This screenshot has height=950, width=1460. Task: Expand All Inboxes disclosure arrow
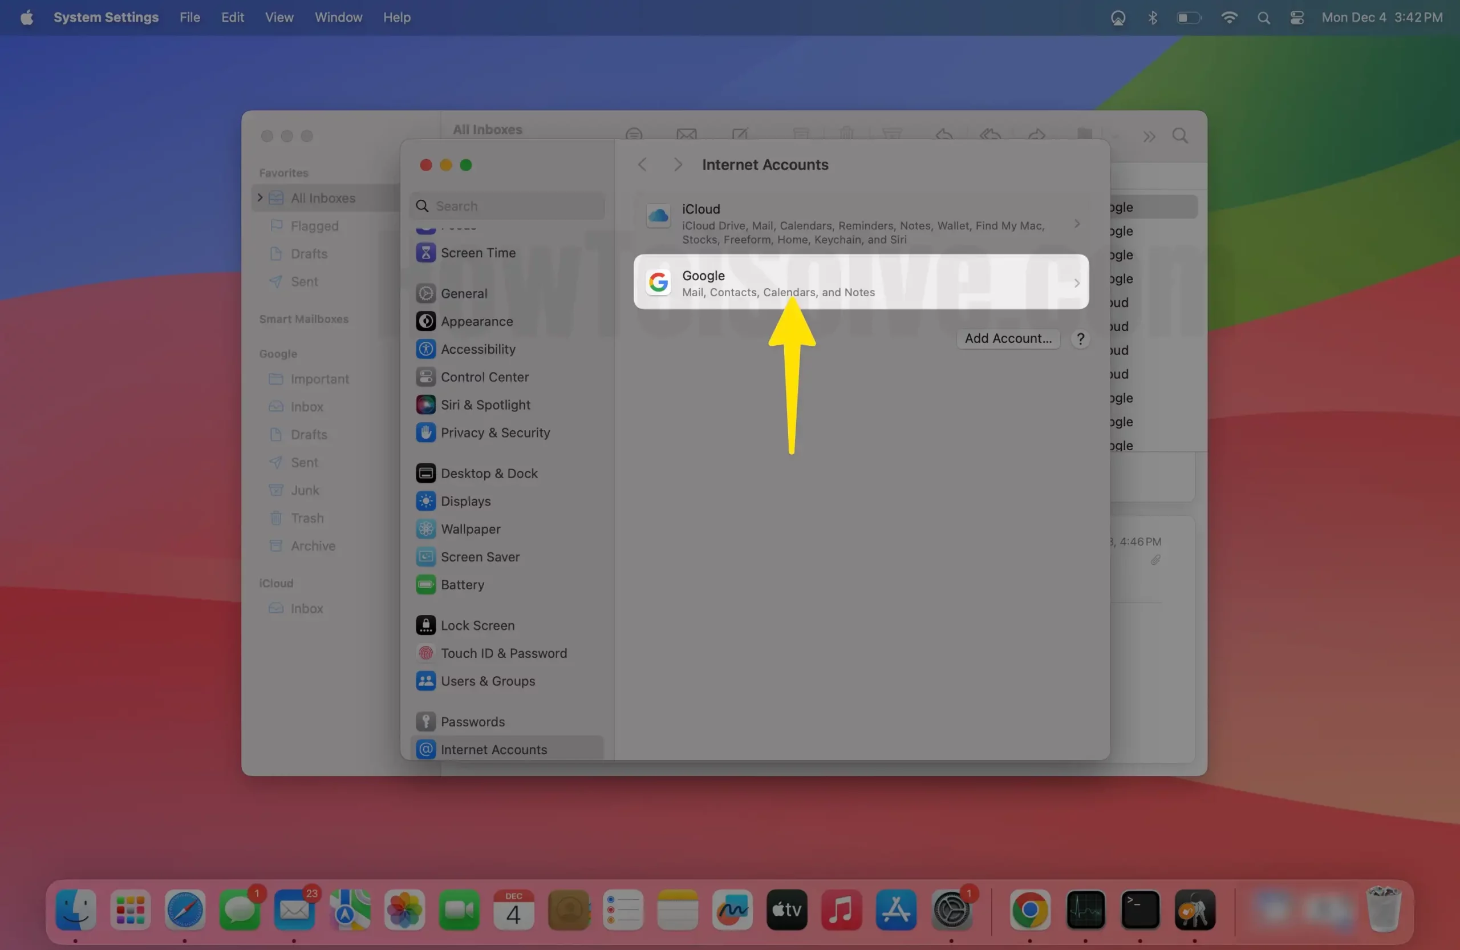(260, 197)
